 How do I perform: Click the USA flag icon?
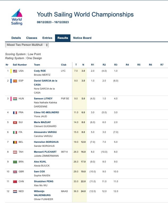pos(15,71)
